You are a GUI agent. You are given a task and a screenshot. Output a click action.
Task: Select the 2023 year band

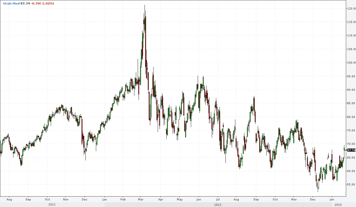(338, 205)
